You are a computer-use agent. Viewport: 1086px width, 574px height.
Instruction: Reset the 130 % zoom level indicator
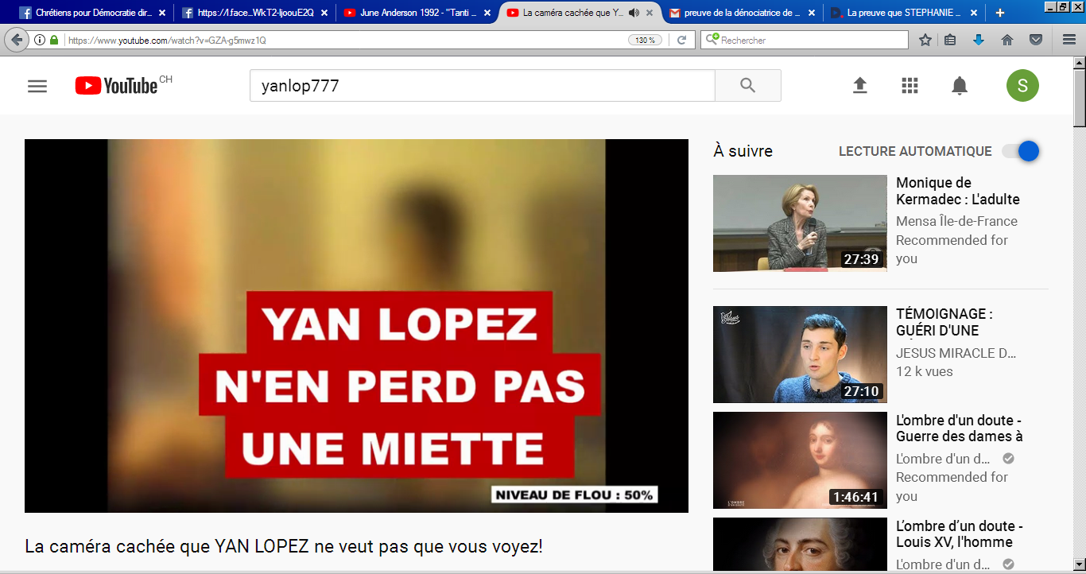[645, 40]
